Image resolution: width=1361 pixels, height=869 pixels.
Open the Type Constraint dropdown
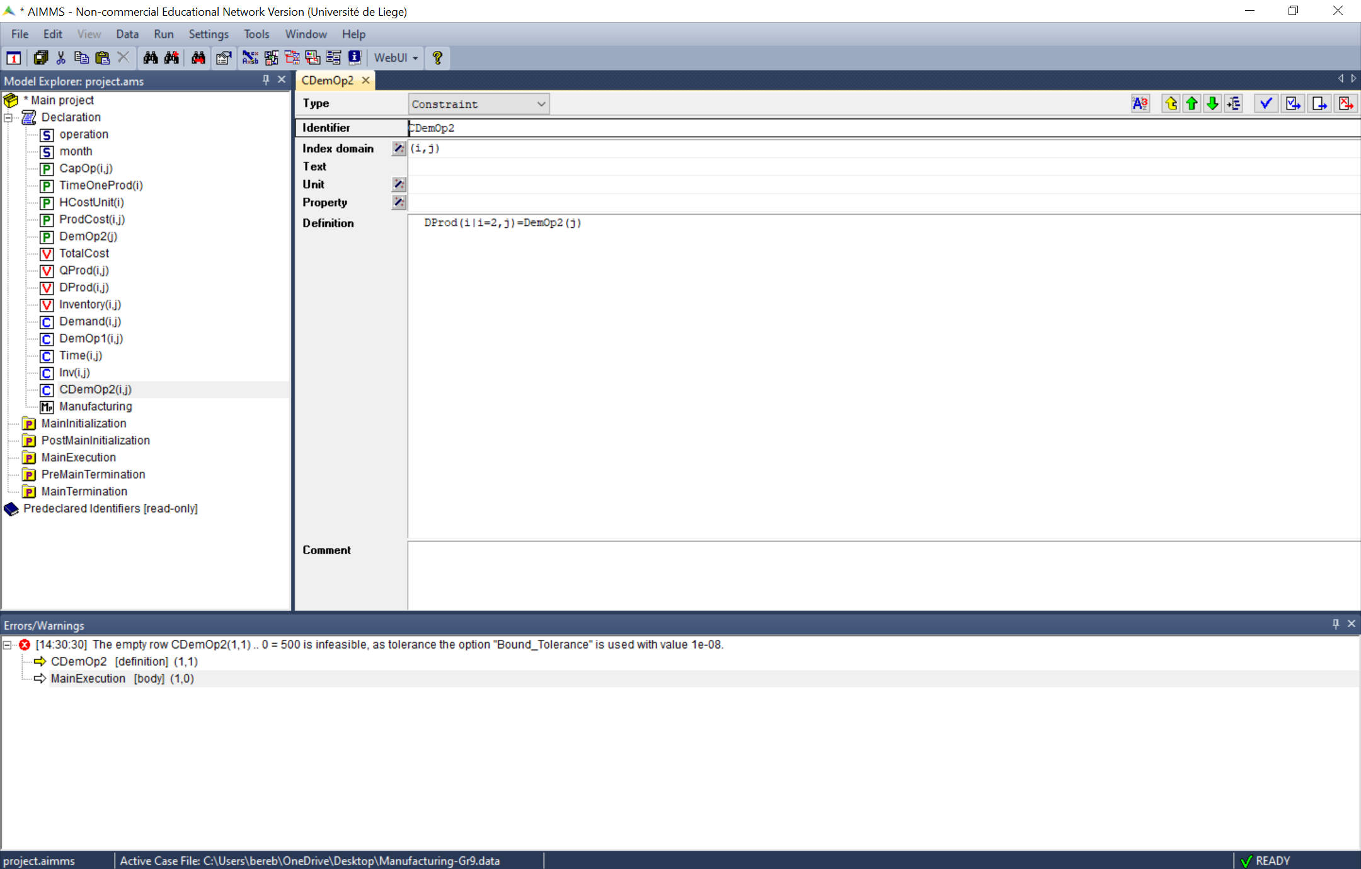point(478,104)
